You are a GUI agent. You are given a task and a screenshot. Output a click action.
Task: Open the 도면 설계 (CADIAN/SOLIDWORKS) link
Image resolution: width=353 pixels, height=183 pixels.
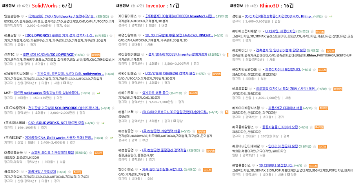[49, 54]
